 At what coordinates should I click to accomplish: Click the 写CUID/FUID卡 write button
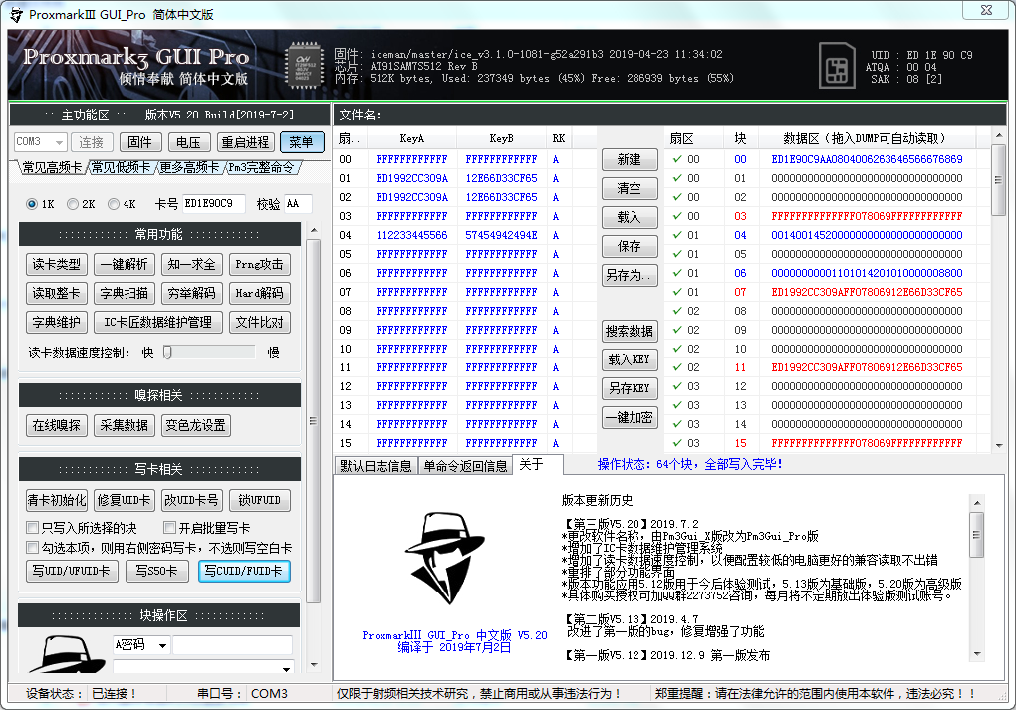pyautogui.click(x=244, y=571)
